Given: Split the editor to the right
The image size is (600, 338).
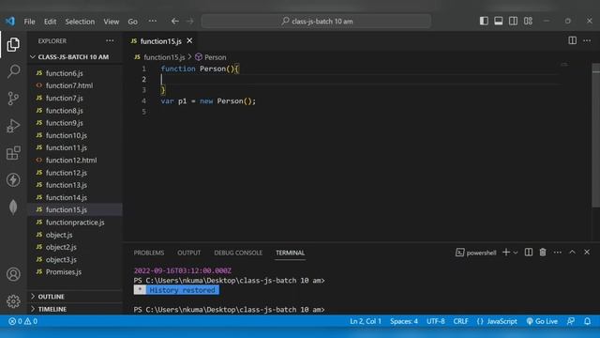Looking at the screenshot, I should click(x=573, y=40).
